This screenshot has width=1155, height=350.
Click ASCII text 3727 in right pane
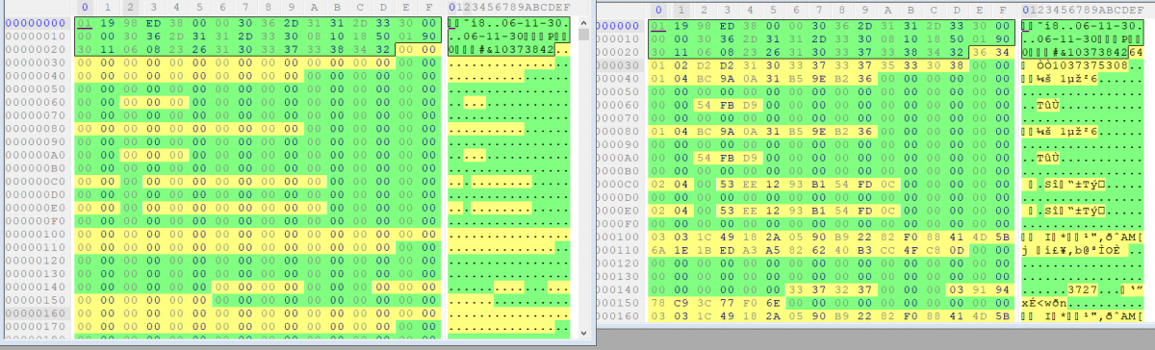(x=1082, y=288)
